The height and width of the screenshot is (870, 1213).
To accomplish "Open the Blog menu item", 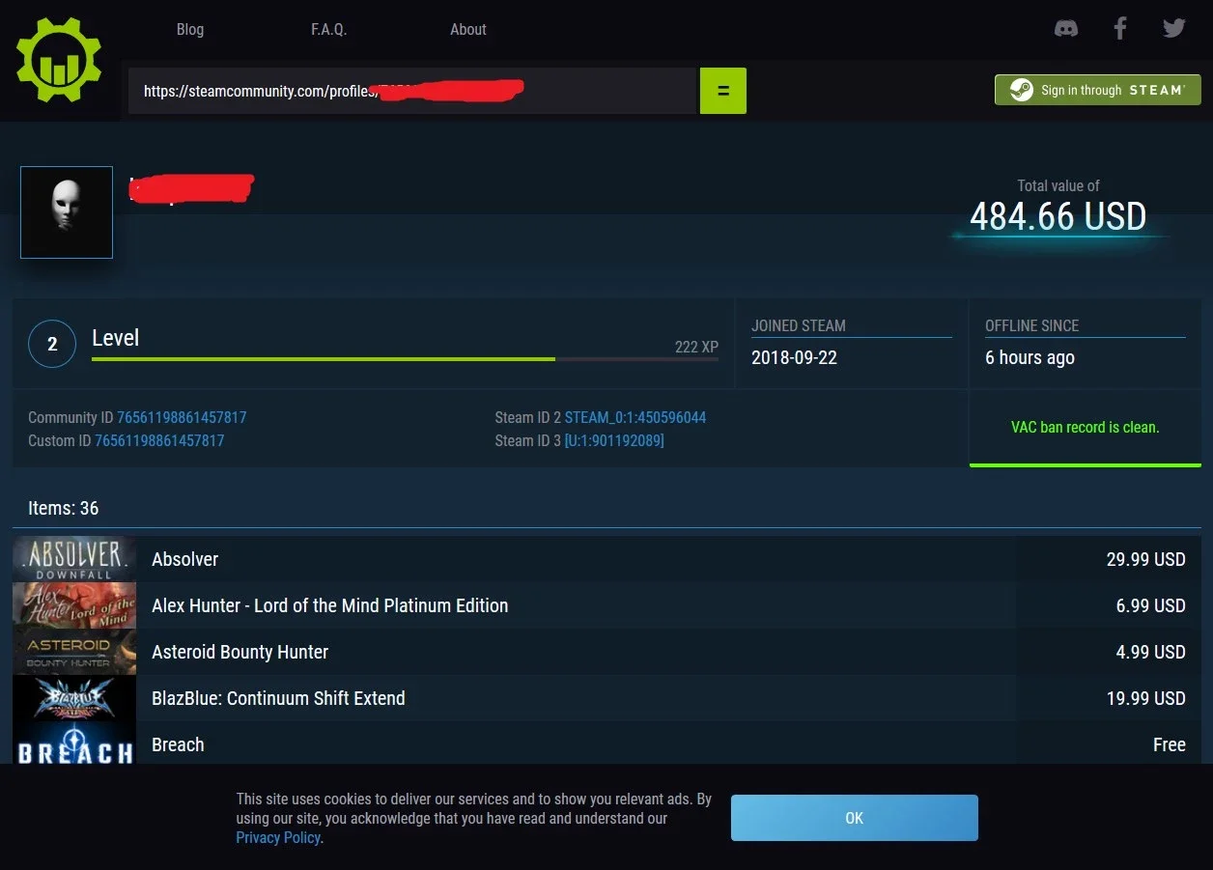I will [x=190, y=29].
